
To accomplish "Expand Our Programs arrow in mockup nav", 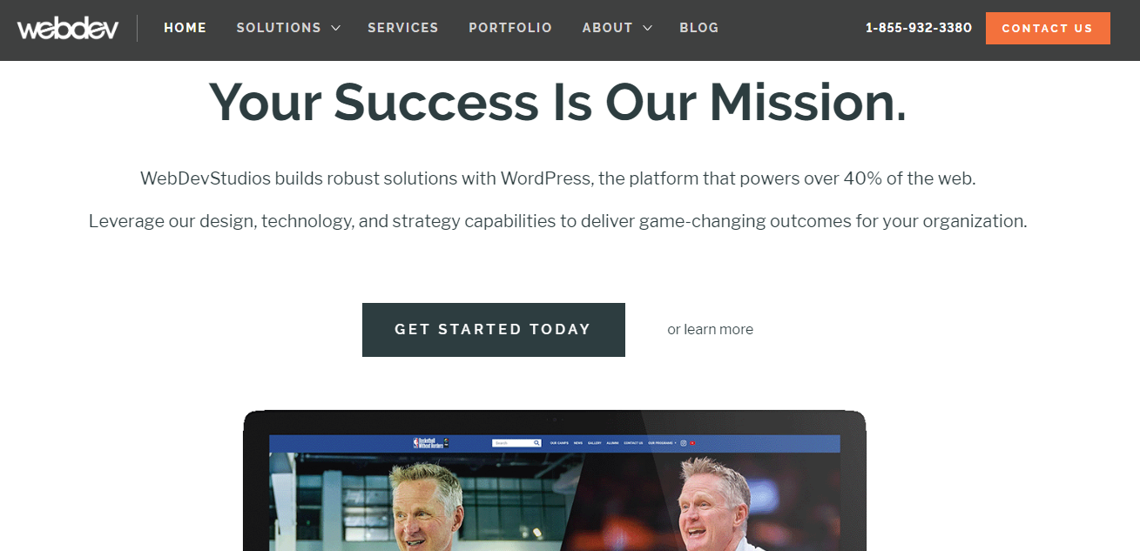I will [675, 443].
